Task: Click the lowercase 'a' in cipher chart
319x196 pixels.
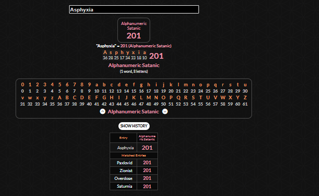Action: tap(97, 85)
